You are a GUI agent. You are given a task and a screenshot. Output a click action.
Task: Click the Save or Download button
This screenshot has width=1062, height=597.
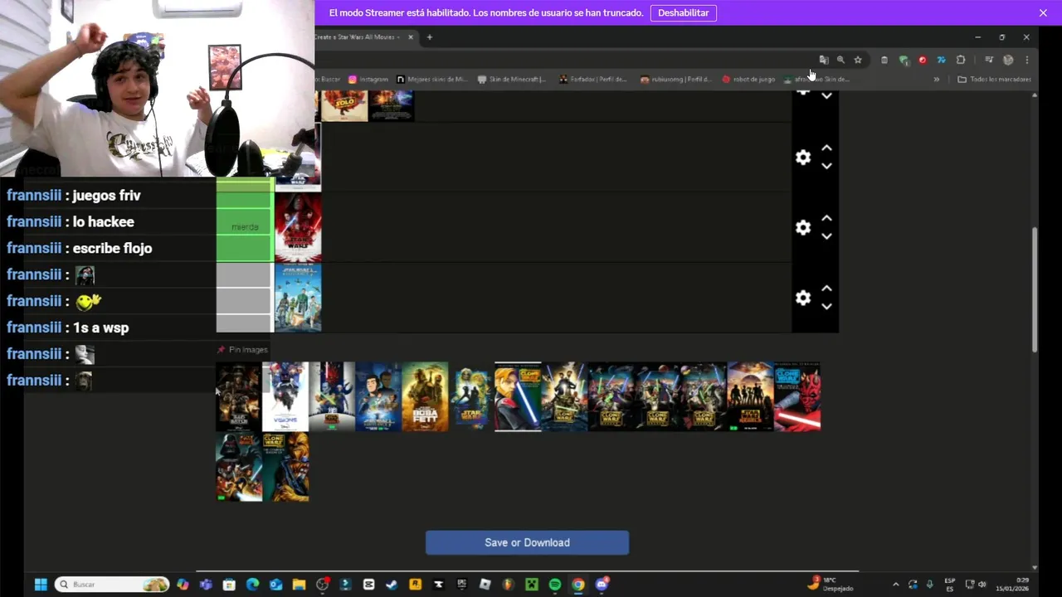pos(527,542)
